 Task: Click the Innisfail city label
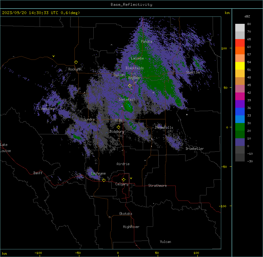127,100
